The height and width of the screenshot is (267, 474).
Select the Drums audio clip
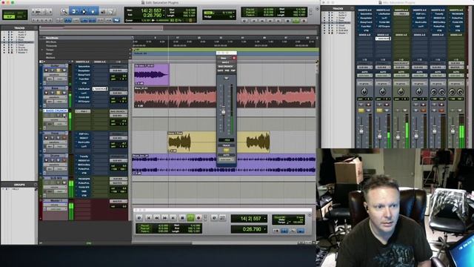224,165
